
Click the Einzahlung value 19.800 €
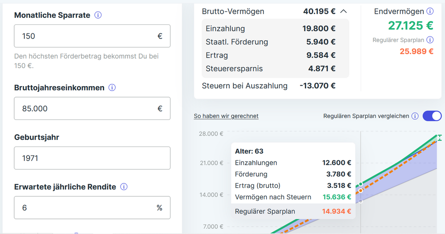tap(319, 28)
